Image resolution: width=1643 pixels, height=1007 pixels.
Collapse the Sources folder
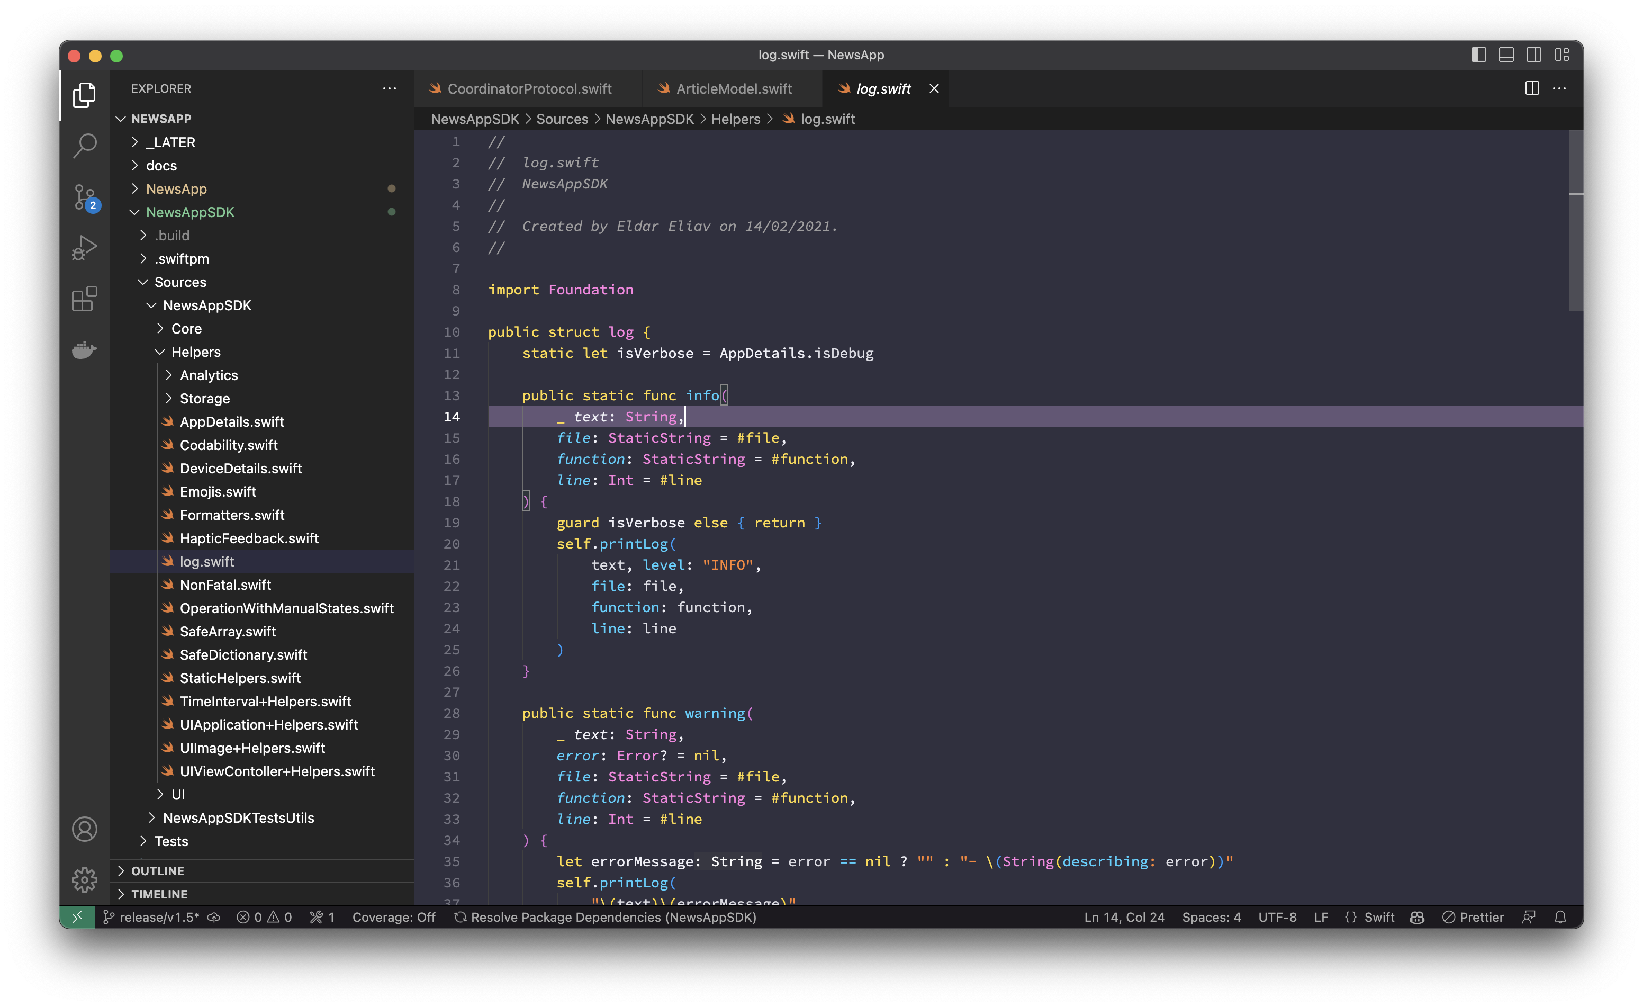(262, 282)
